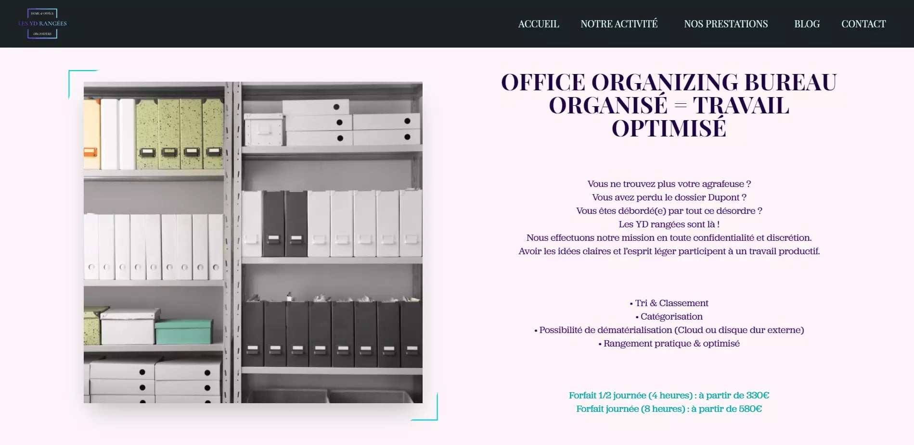The width and height of the screenshot is (914, 445).
Task: Click the half-day package price line
Action: click(669, 396)
